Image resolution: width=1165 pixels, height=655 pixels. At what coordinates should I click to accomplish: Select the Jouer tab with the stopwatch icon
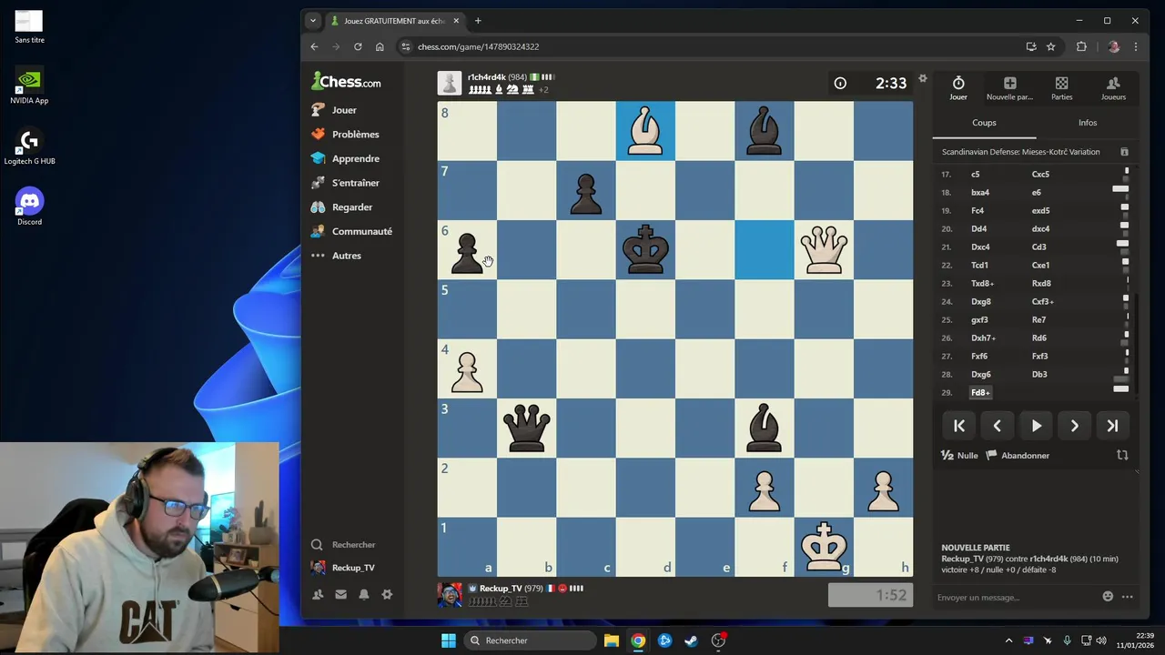click(958, 88)
